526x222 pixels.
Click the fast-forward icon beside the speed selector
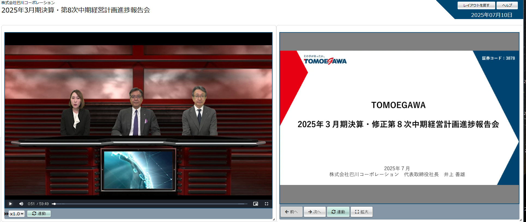pos(6,214)
